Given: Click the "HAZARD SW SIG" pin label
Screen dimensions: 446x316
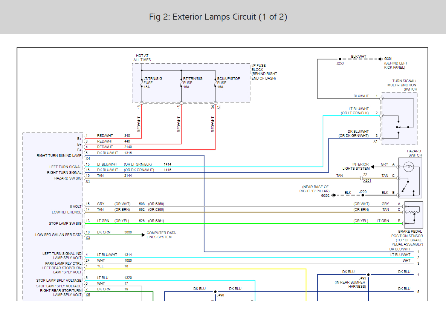Looking at the screenshot, I should click(x=68, y=178).
